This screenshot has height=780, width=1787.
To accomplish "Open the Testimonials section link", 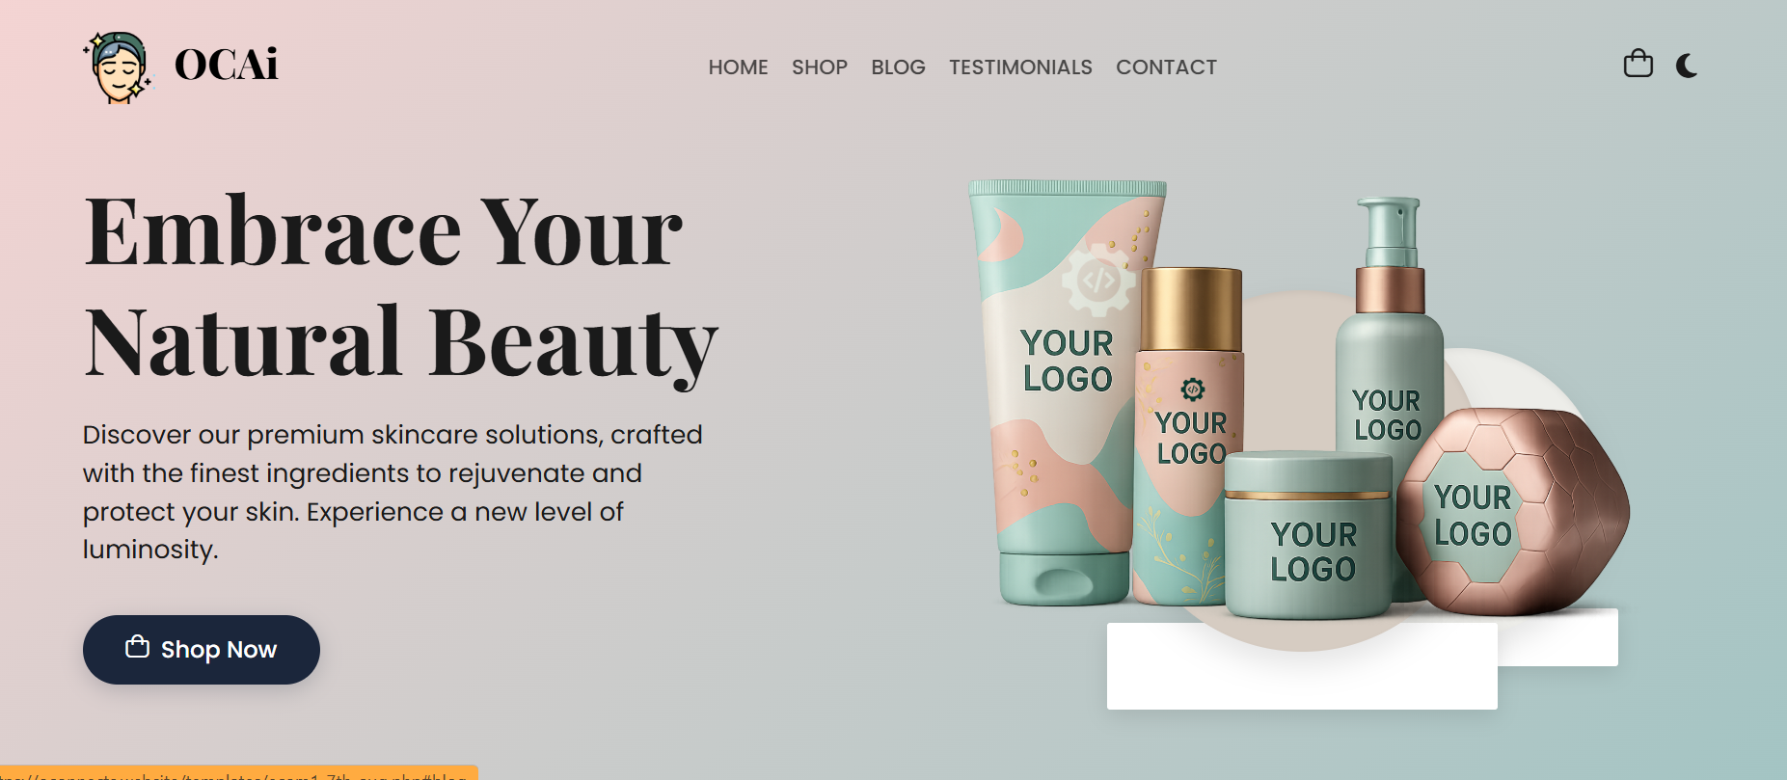I will [x=1020, y=67].
